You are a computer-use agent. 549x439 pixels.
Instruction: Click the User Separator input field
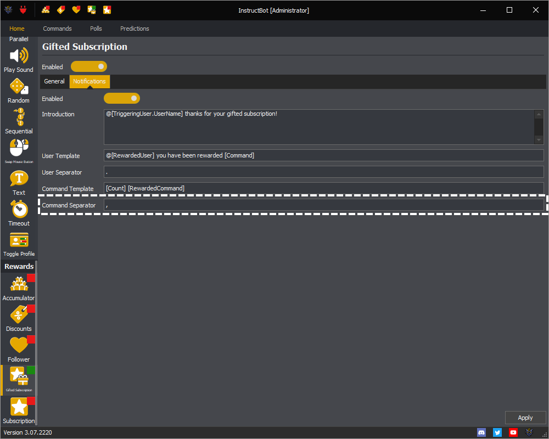(323, 172)
